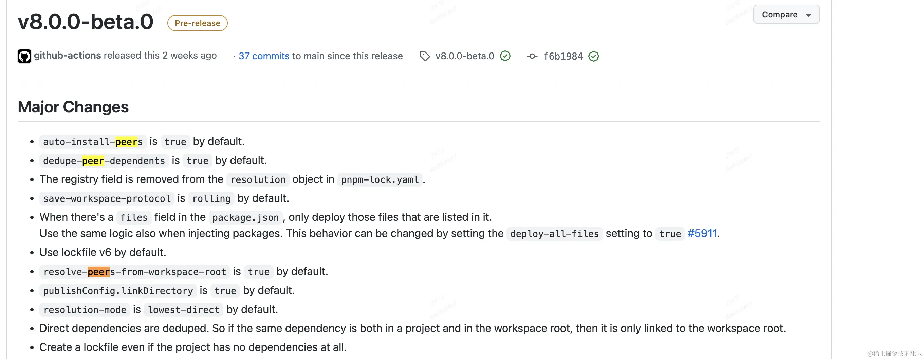The height and width of the screenshot is (359, 924).
Task: Open the #5911 issue link
Action: 702,233
